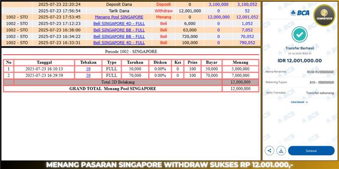Click 'GRAND TOTAL Menang Pool SINGAPORE' label
Screen dimensions: 339x169
click(x=113, y=89)
